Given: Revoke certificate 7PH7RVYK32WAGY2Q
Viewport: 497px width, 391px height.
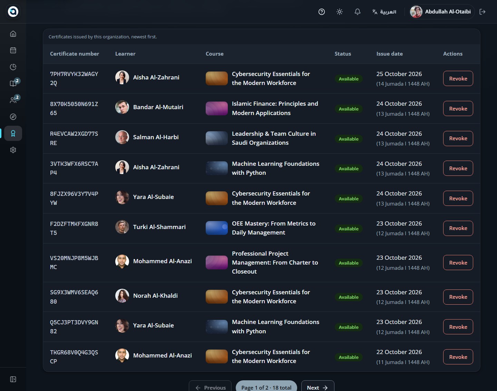Looking at the screenshot, I should [458, 79].
